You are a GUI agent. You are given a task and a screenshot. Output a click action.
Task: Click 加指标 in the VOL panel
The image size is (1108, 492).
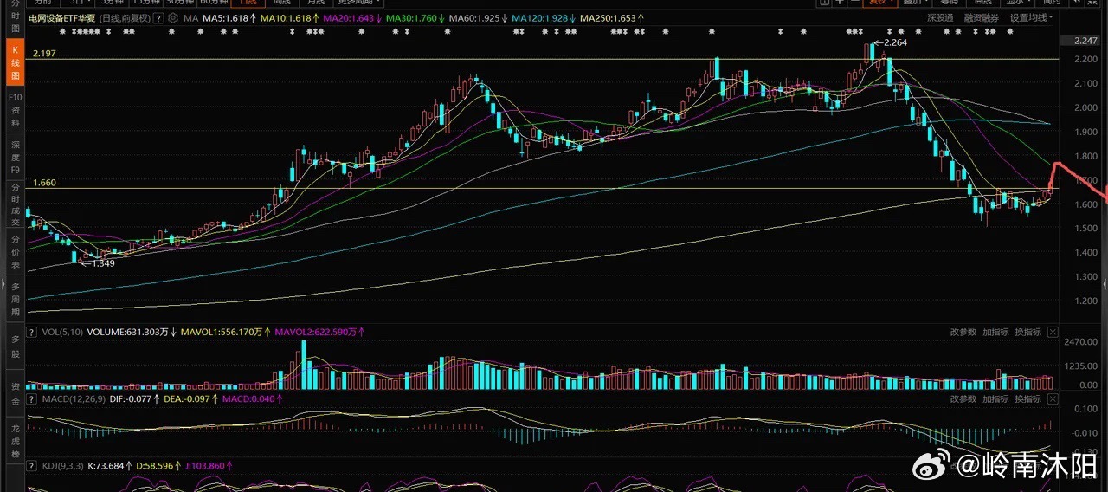(995, 332)
